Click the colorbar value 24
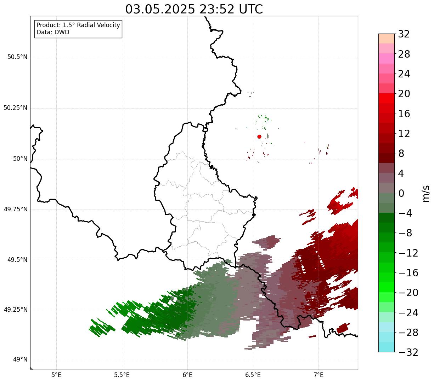Image resolution: width=434 pixels, height=382 pixels. (x=404, y=74)
